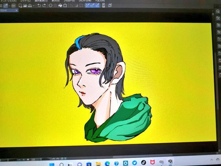Click the smartphone connect icon
The image size is (221, 166).
point(103,5)
